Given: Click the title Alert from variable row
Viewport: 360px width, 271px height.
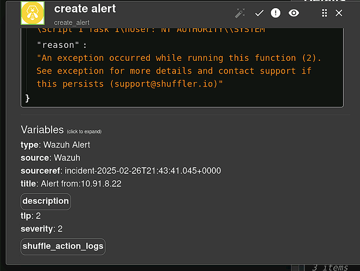Looking at the screenshot, I should click(x=71, y=184).
